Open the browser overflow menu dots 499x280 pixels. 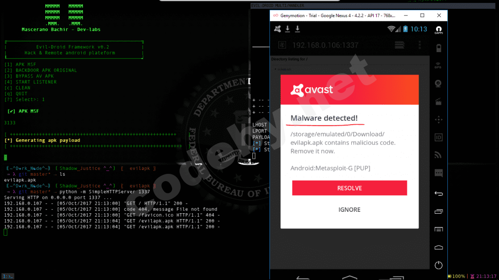click(420, 45)
